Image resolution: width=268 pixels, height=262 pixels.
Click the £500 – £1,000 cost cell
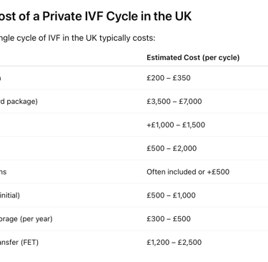tap(172, 195)
